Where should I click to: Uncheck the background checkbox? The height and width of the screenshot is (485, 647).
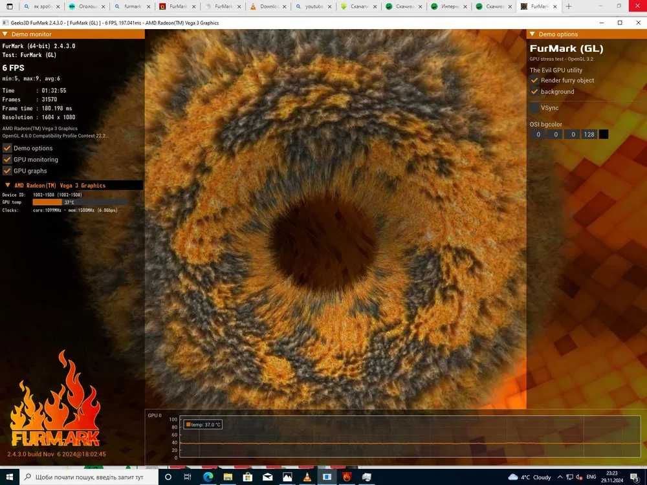(x=534, y=92)
